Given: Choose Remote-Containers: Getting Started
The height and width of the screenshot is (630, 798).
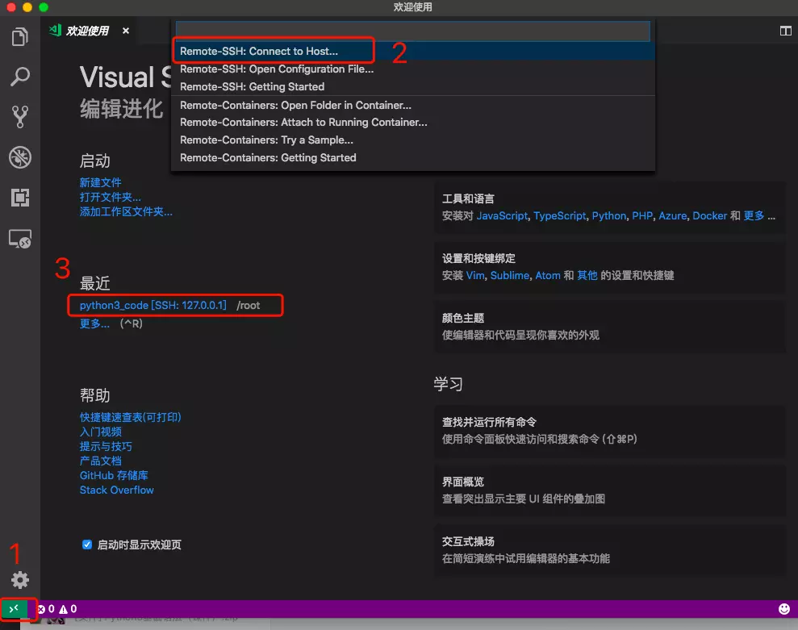Looking at the screenshot, I should click(413, 158).
